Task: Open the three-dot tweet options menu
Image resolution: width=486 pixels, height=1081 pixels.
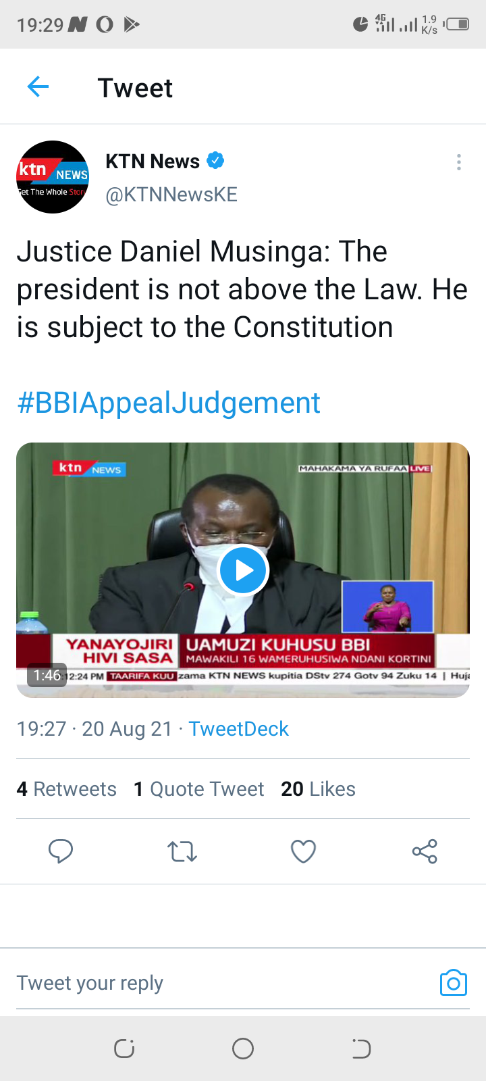Action: pos(459,162)
